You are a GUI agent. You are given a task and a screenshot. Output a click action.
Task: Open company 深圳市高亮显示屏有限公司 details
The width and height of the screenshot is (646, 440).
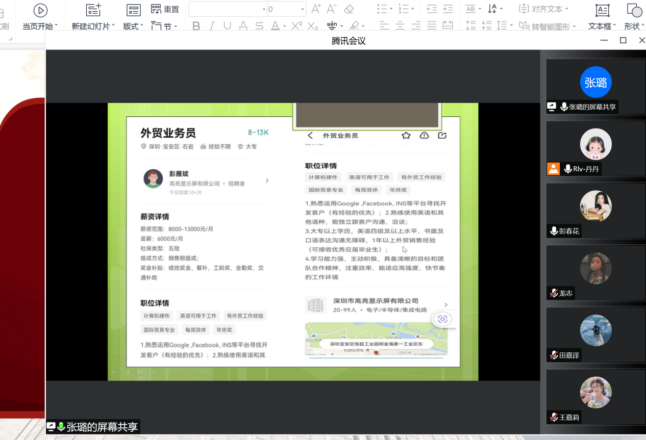(x=377, y=305)
